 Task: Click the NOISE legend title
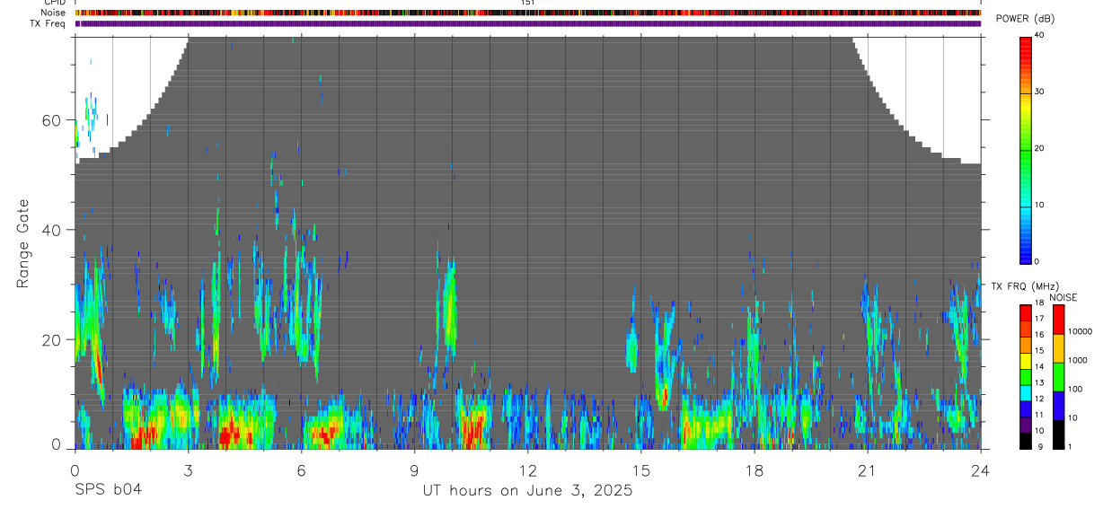pyautogui.click(x=1063, y=297)
